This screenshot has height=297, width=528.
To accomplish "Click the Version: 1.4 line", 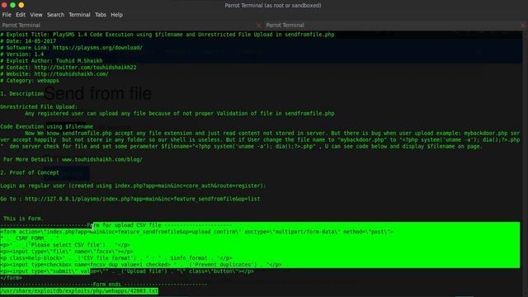I will pos(22,54).
